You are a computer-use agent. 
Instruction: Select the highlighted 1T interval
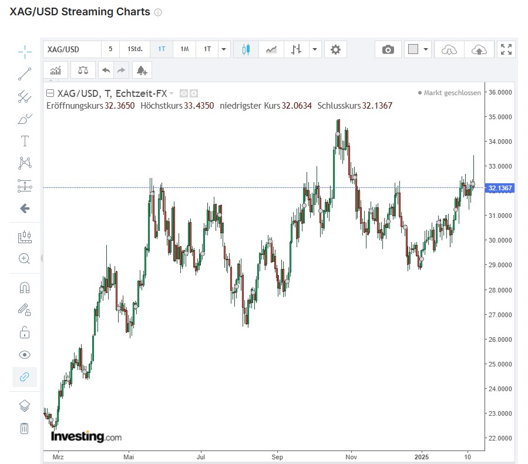click(162, 49)
